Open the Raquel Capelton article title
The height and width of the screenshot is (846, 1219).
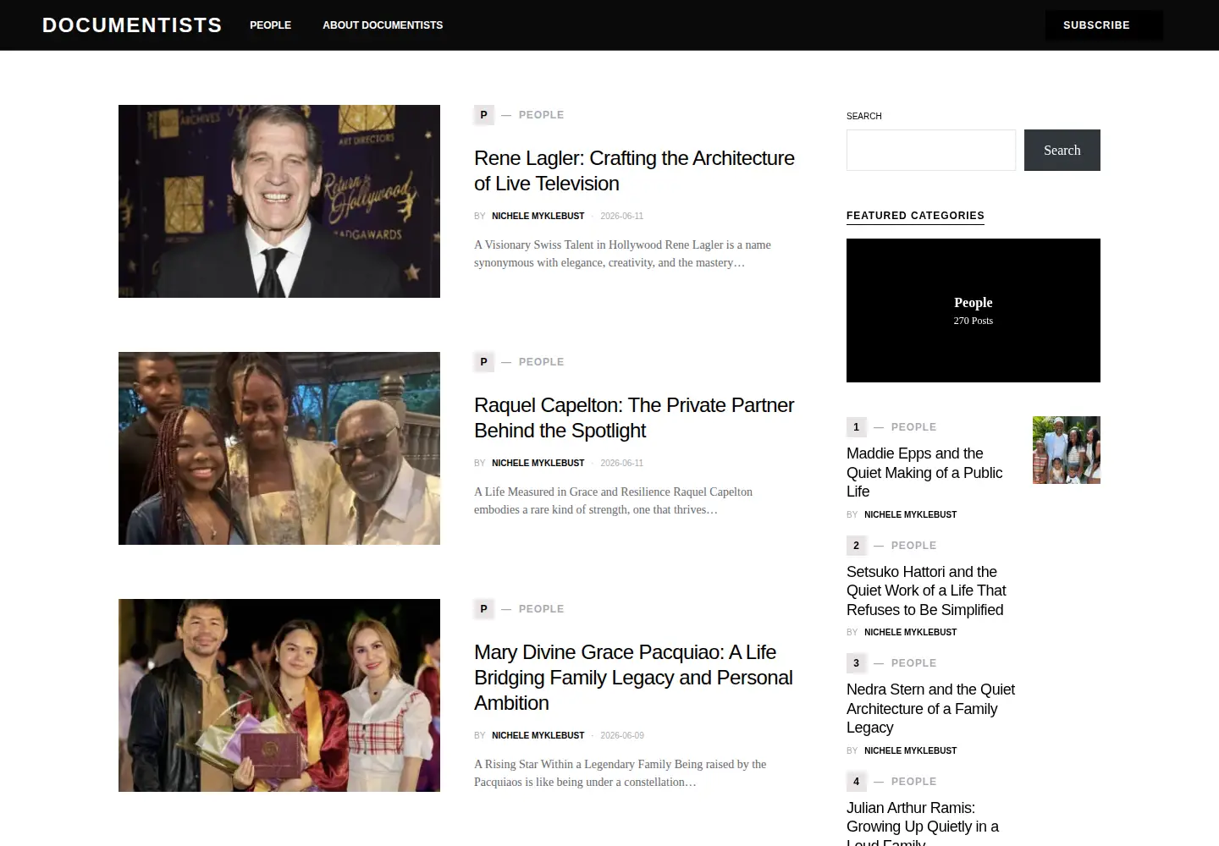(634, 418)
